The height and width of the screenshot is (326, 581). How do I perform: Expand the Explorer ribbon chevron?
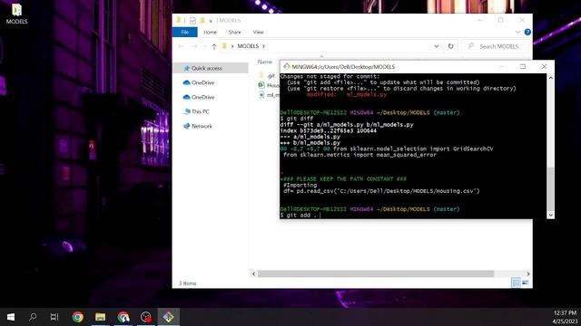tap(517, 33)
